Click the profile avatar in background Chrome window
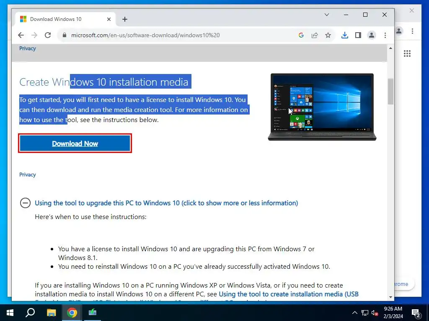The height and width of the screenshot is (321, 429). [399, 31]
